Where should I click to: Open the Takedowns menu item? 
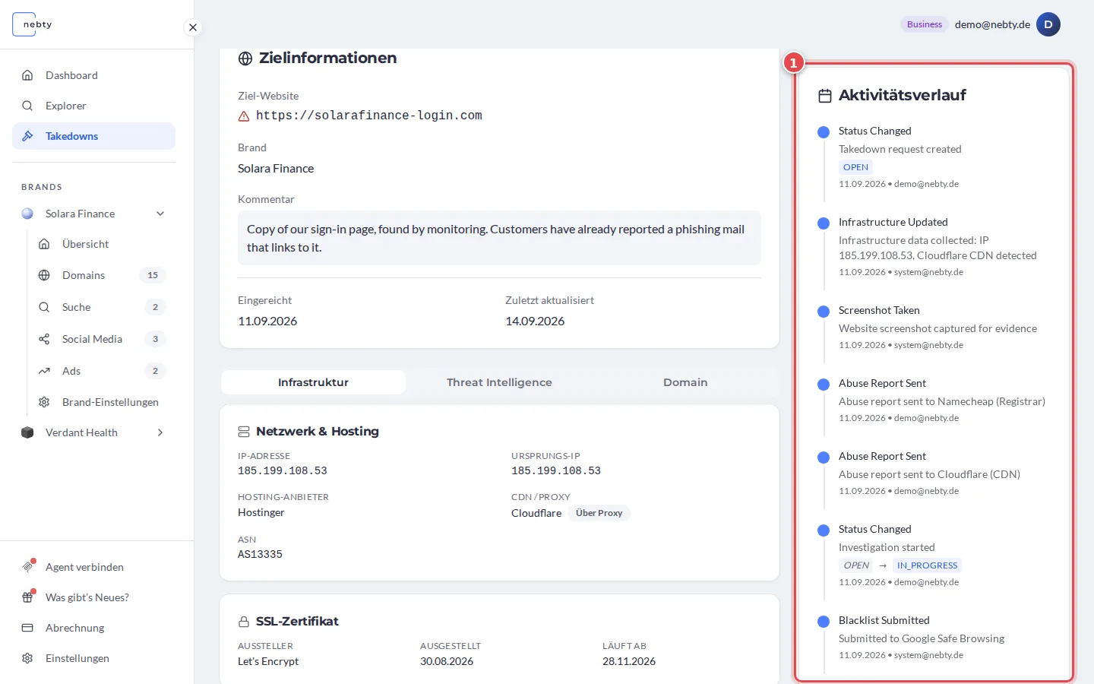coord(93,136)
